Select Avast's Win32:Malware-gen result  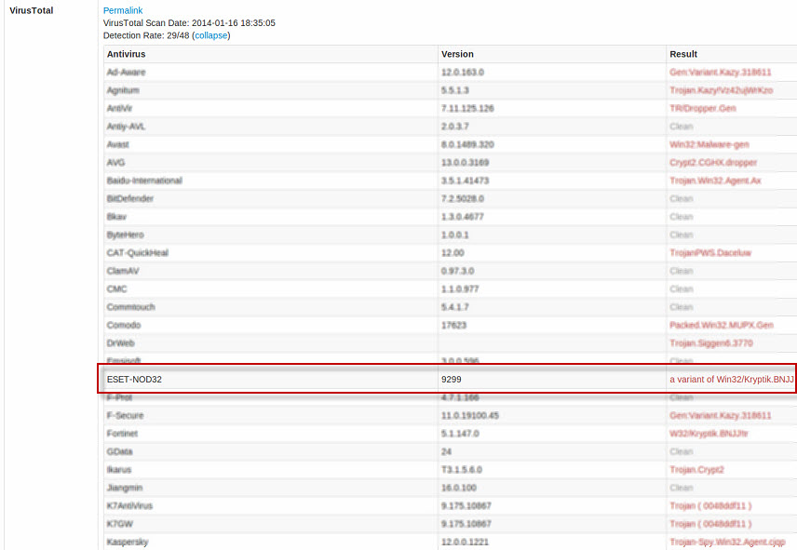[709, 145]
